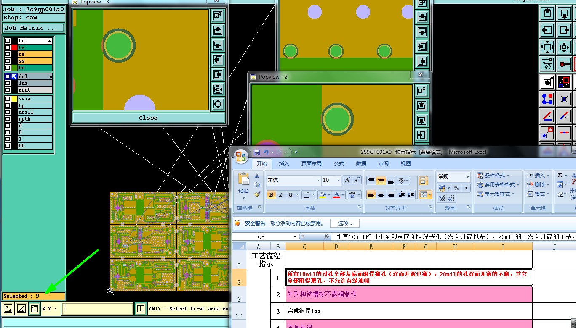Click the pan up icon in right toolbar
Viewport: 576px width, 328px height.
(547, 13)
